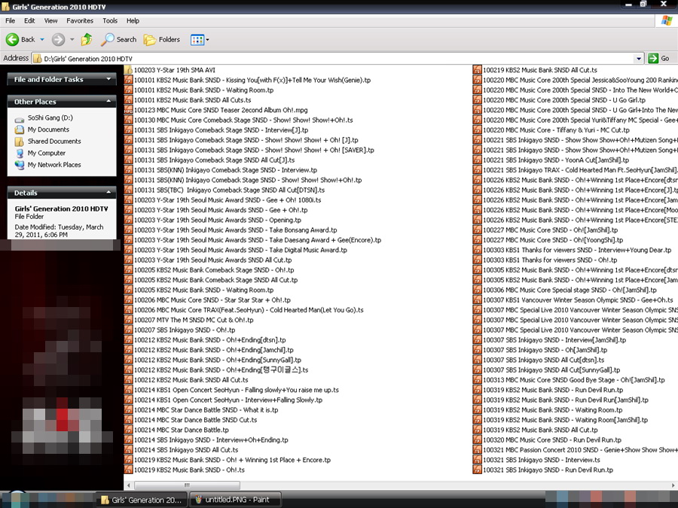Select icon of 100321 SBS Inkigayo SNSD - Interview.ts
This screenshot has height=508, width=678.
click(477, 460)
